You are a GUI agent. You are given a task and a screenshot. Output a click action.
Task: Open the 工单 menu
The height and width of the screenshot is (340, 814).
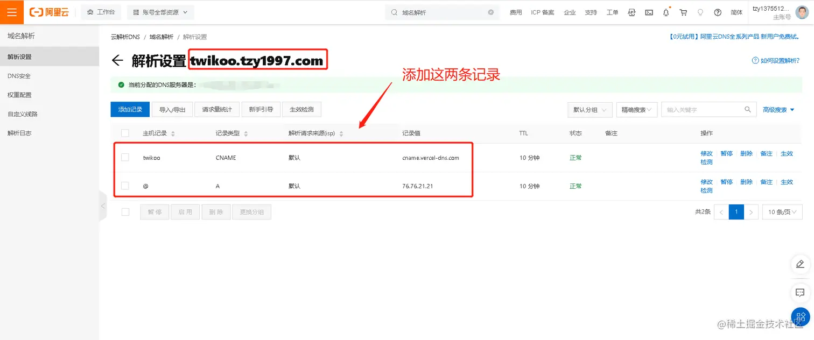(x=613, y=12)
